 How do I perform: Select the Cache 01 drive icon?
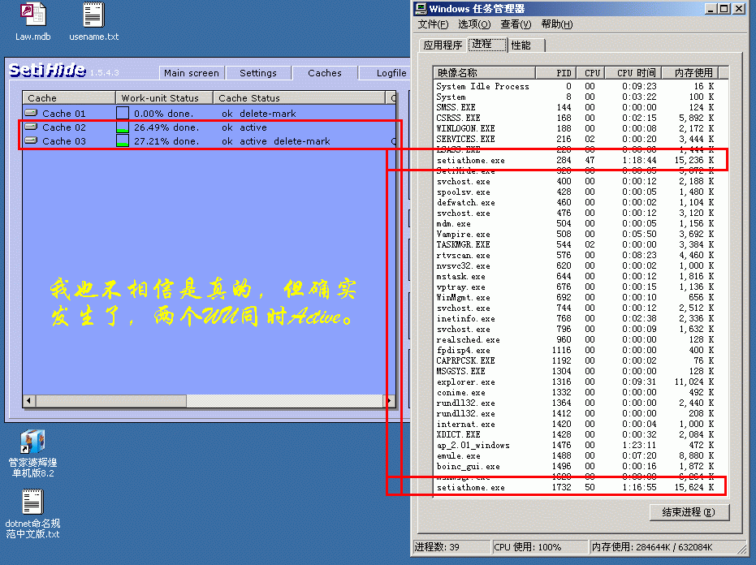coord(31,113)
